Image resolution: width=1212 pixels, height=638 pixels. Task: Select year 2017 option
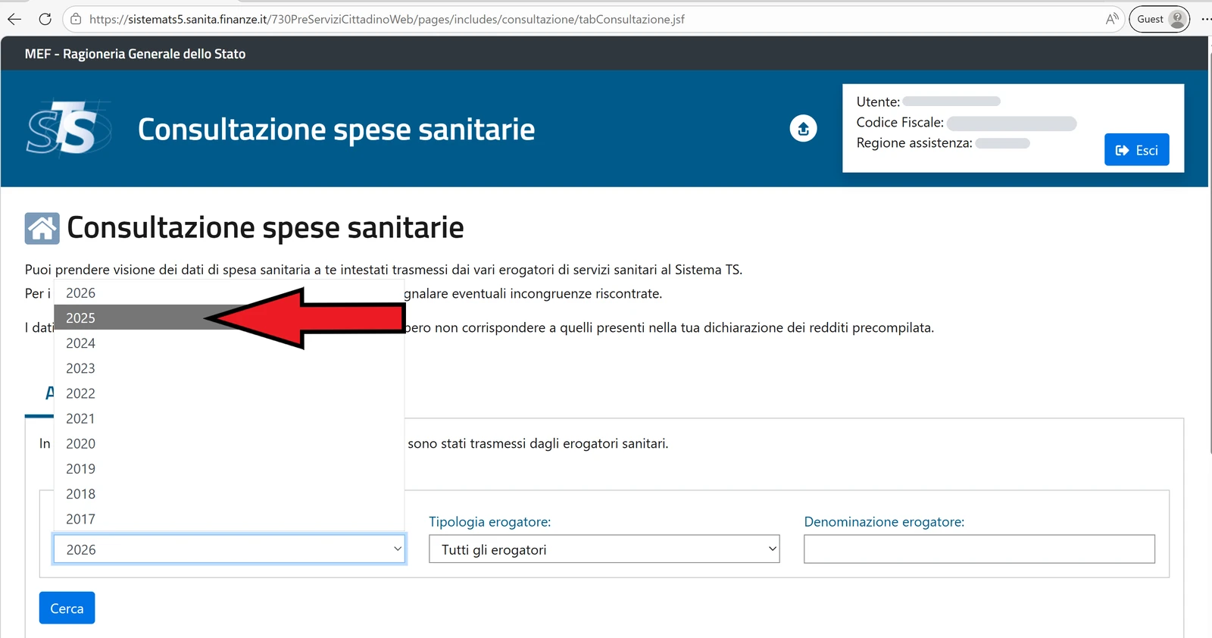point(229,518)
